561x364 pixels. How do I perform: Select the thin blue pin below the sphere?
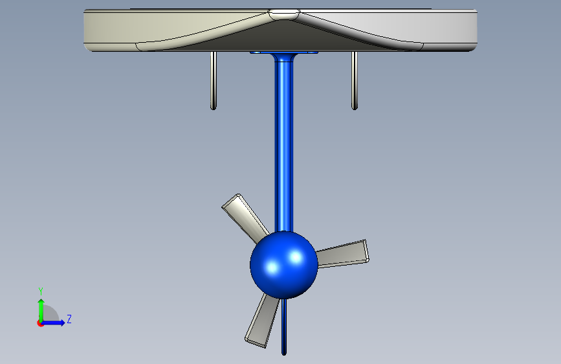(284, 326)
